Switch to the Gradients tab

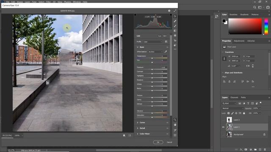click(244, 15)
